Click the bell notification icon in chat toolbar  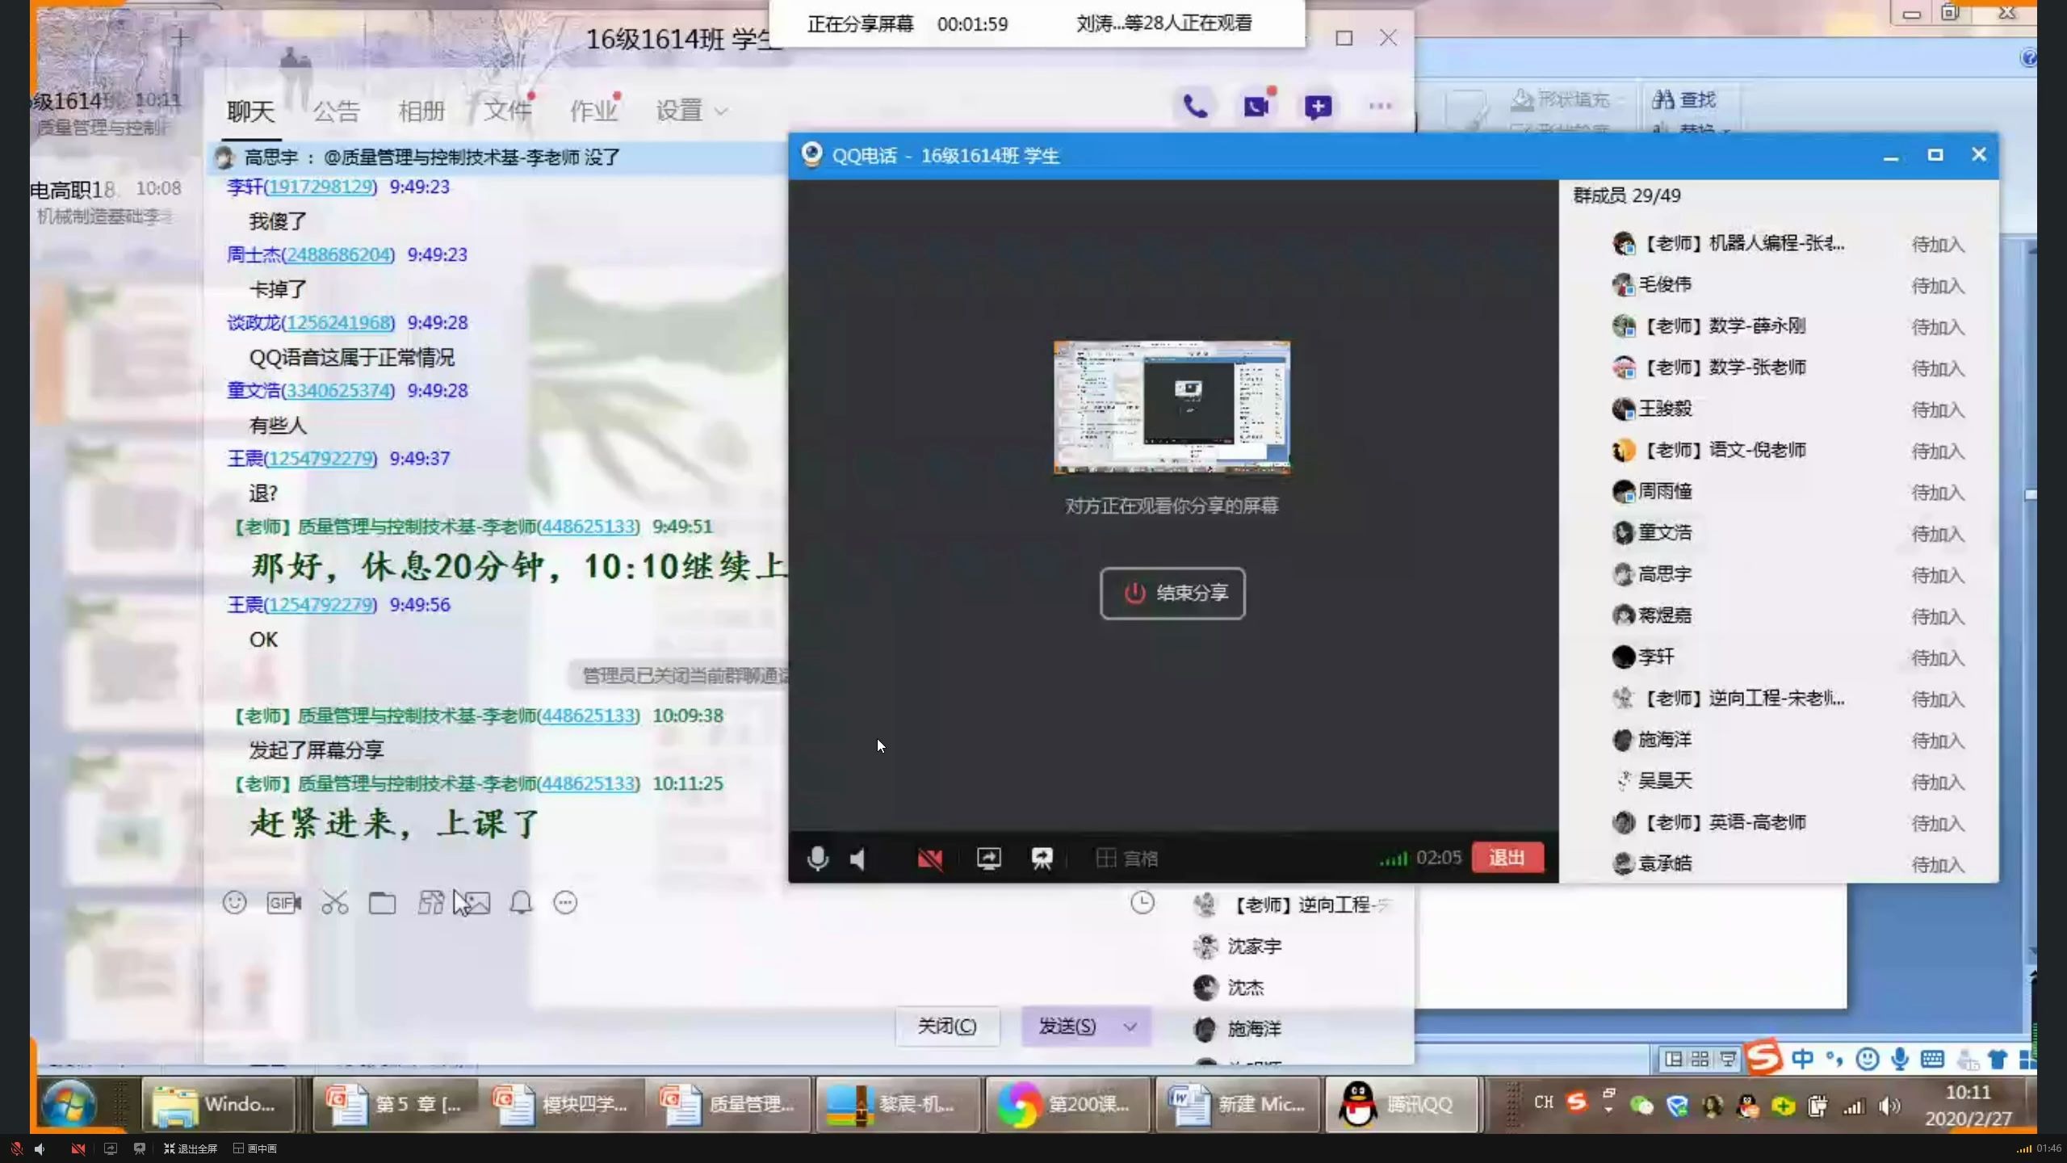(521, 902)
